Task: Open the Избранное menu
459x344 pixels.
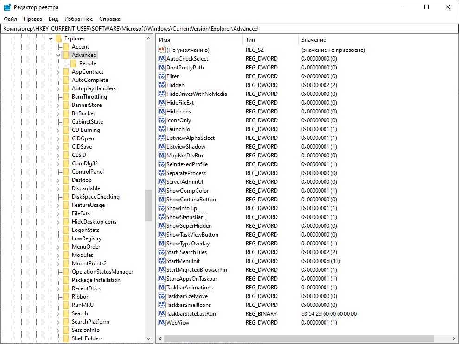Action: pos(79,19)
